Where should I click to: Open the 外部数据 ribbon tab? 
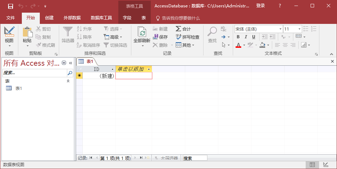click(x=72, y=18)
